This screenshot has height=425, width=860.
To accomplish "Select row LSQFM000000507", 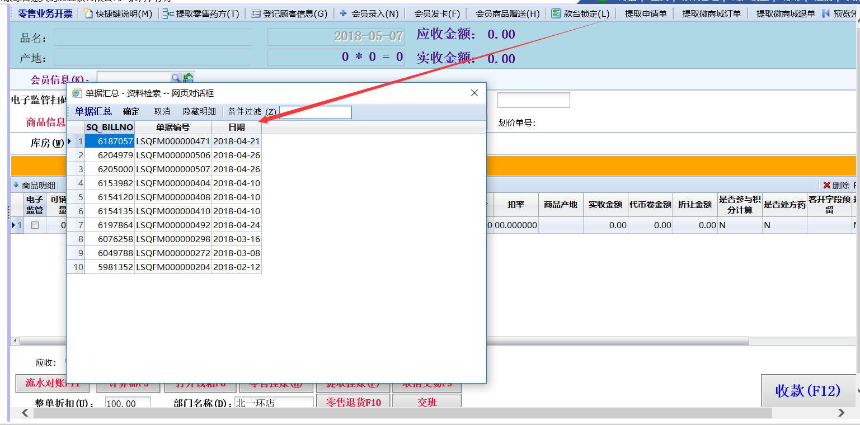I will click(165, 169).
